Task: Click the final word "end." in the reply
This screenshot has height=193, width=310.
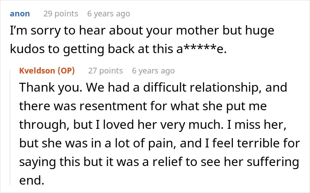Action: coord(31,180)
